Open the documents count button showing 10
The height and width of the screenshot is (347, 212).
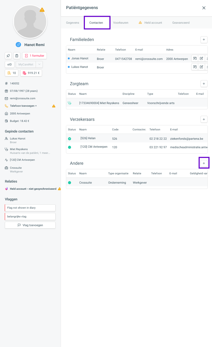tap(12, 73)
